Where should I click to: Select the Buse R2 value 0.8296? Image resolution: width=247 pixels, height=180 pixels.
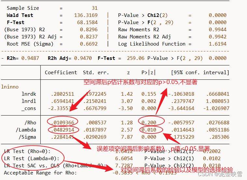[x=89, y=30]
